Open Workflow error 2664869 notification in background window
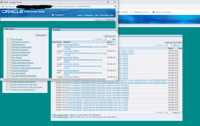 pos(98,85)
